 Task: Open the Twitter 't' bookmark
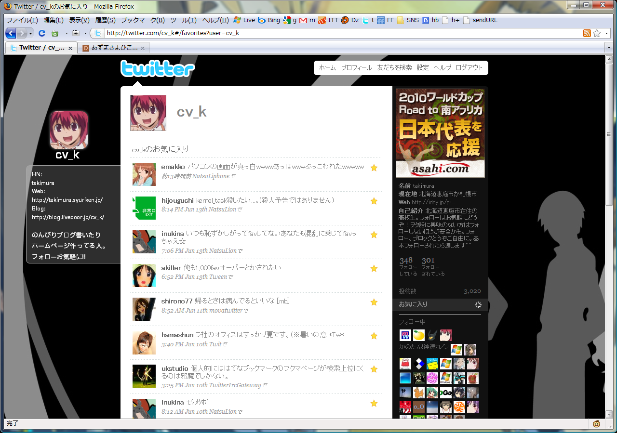369,20
